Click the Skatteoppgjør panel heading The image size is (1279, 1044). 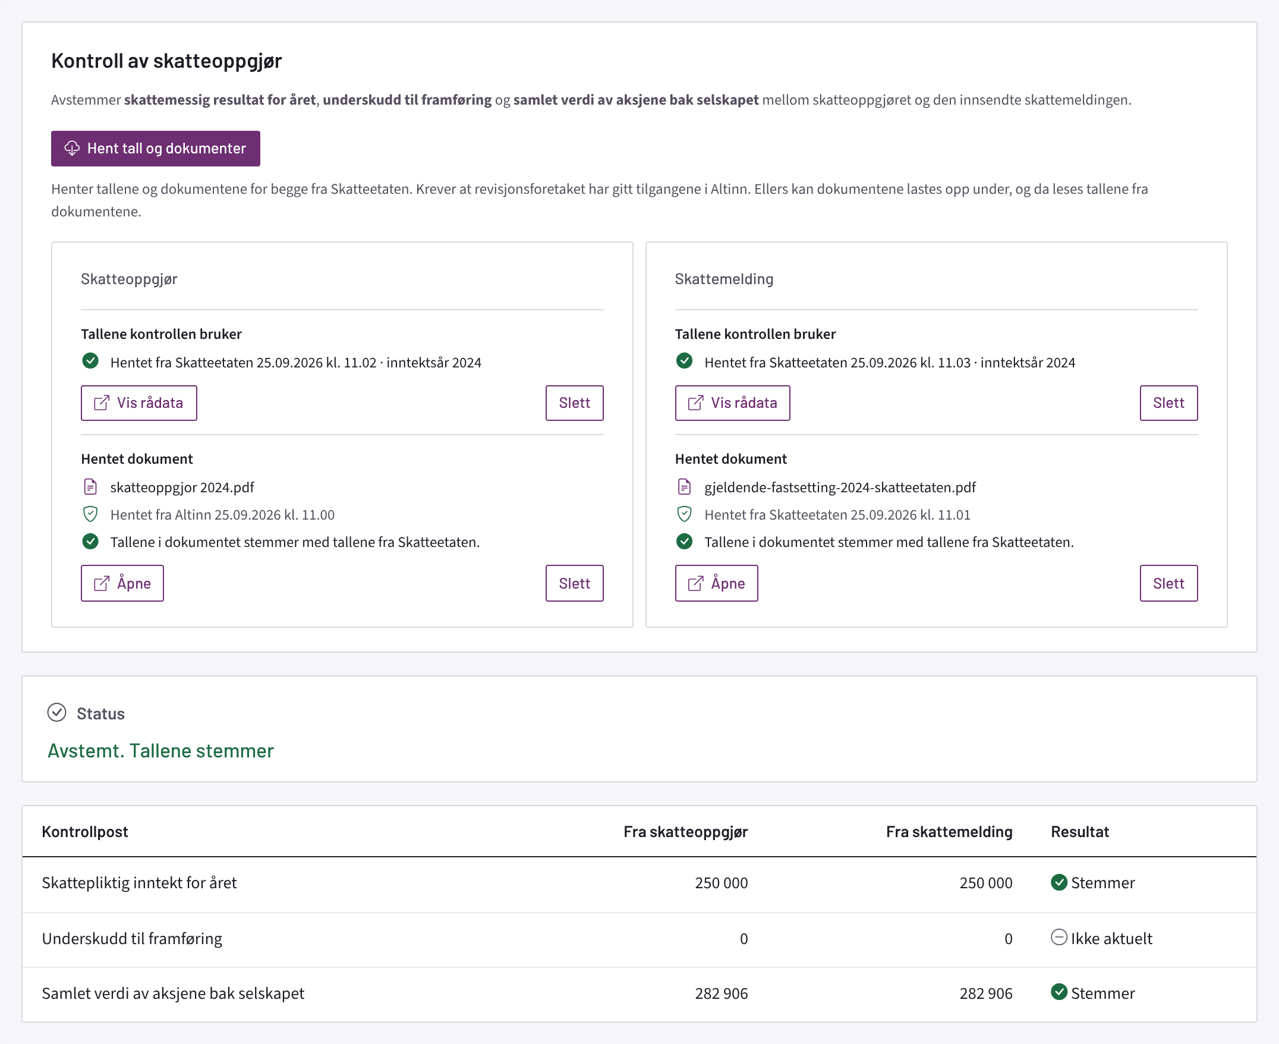tap(129, 279)
